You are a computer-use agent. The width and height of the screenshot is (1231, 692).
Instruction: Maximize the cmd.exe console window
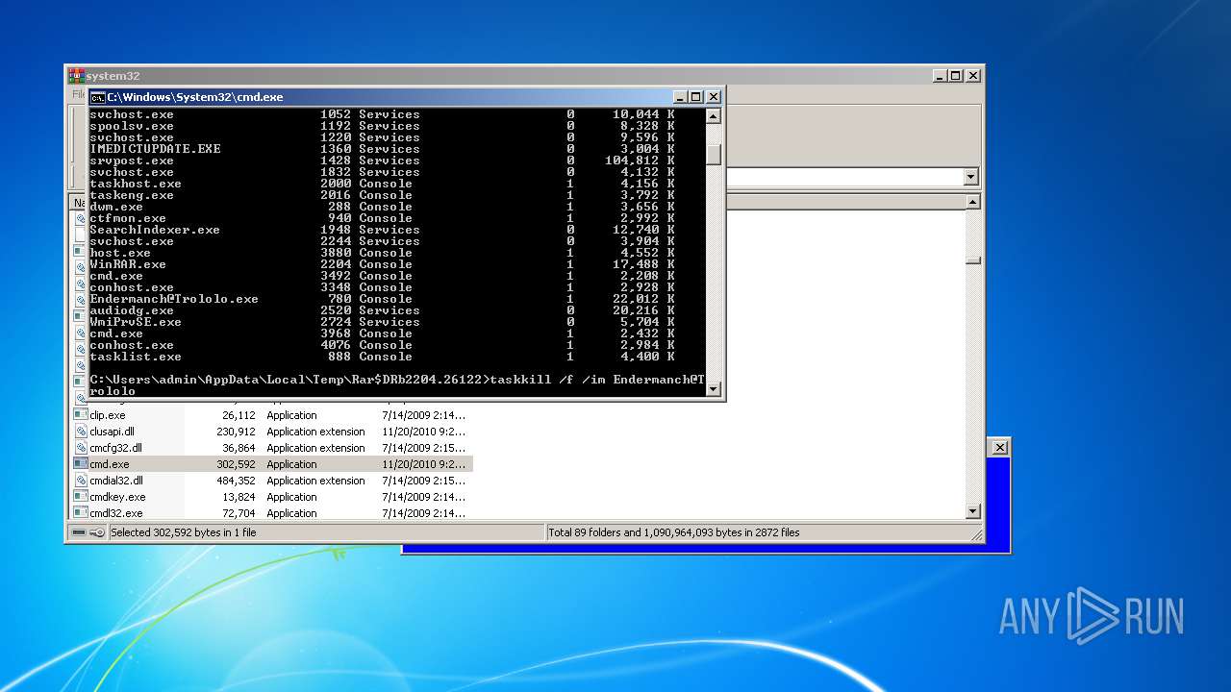tap(696, 97)
